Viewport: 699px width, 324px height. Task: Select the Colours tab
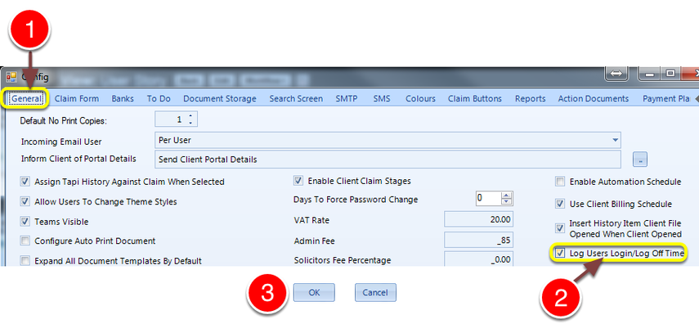coord(420,99)
